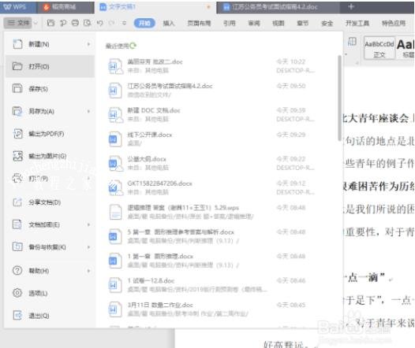Click the 打开(O) folder icon
415x348 pixels.
17,66
